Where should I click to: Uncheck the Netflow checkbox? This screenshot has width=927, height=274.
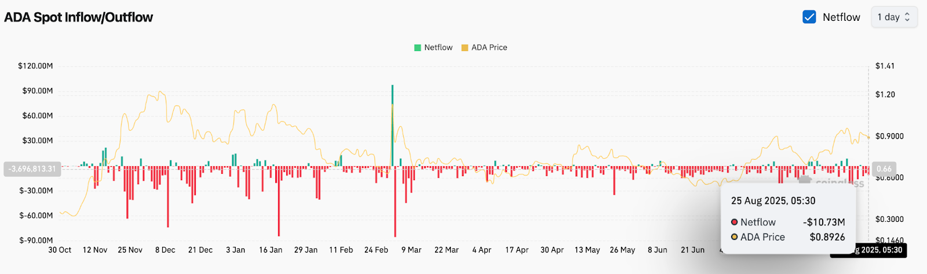(x=809, y=17)
